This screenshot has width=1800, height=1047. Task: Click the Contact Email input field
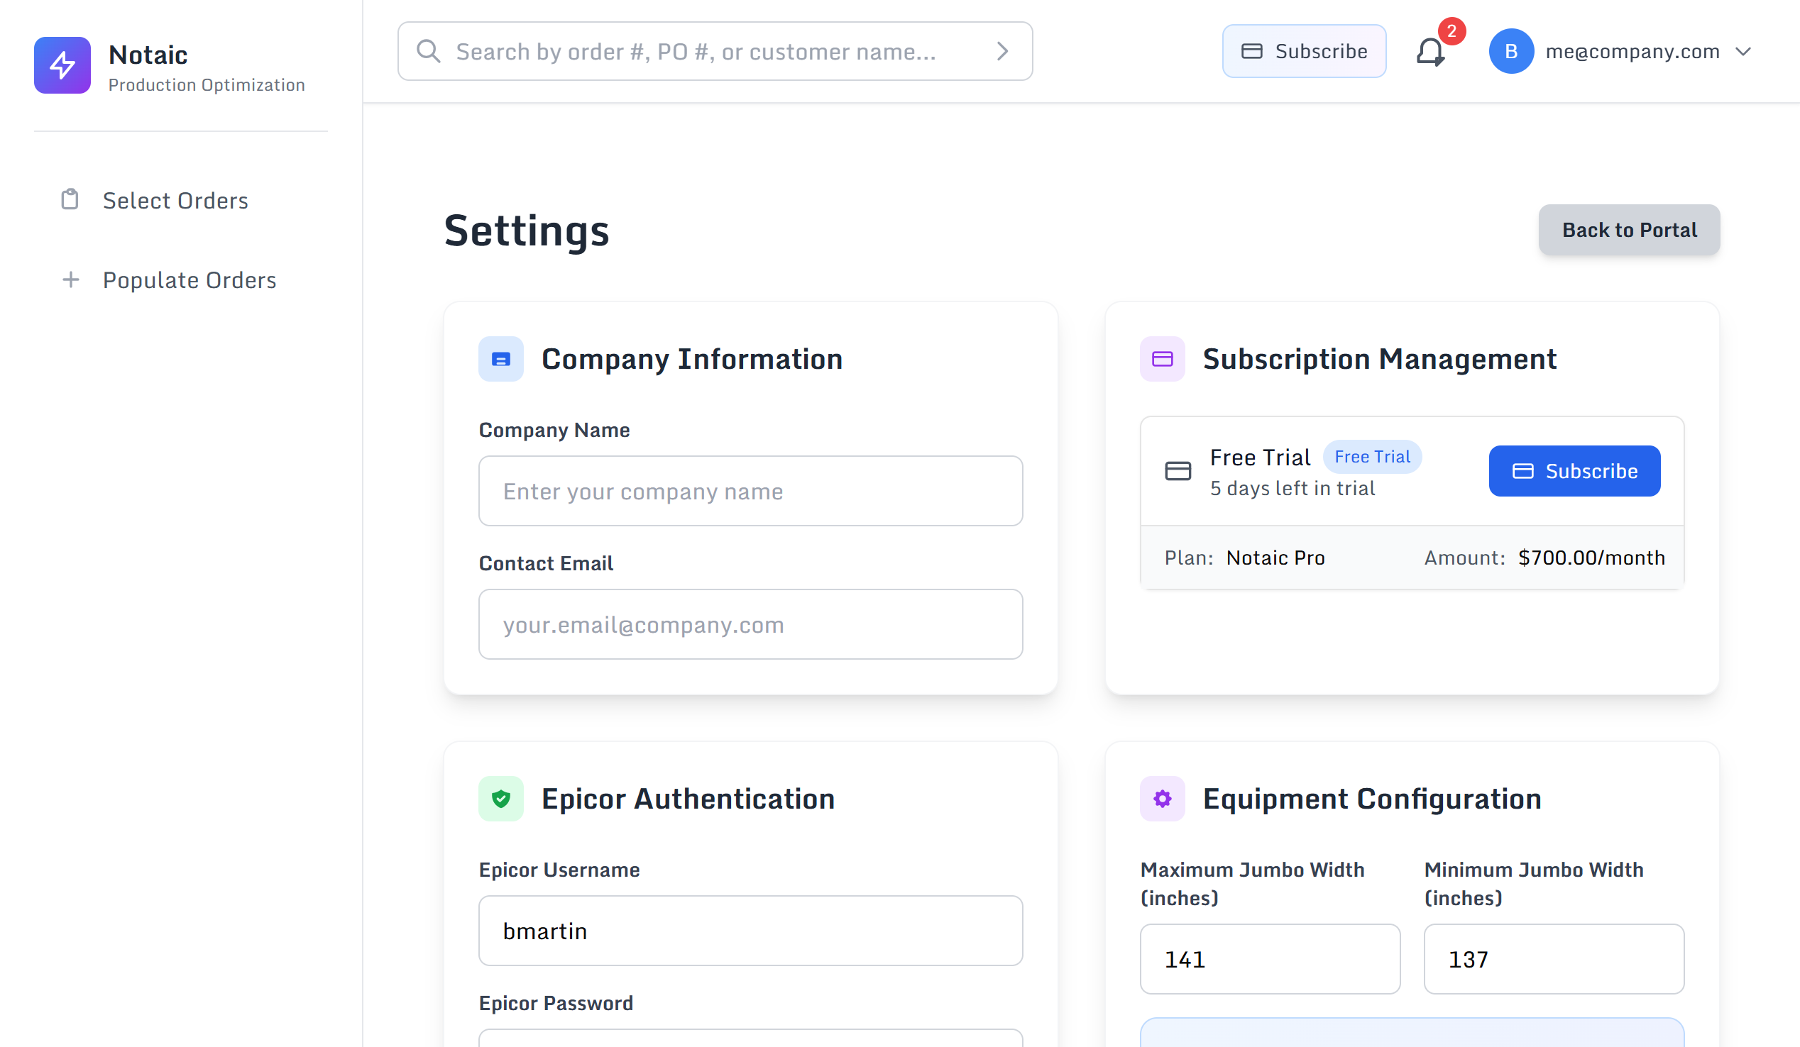[751, 624]
